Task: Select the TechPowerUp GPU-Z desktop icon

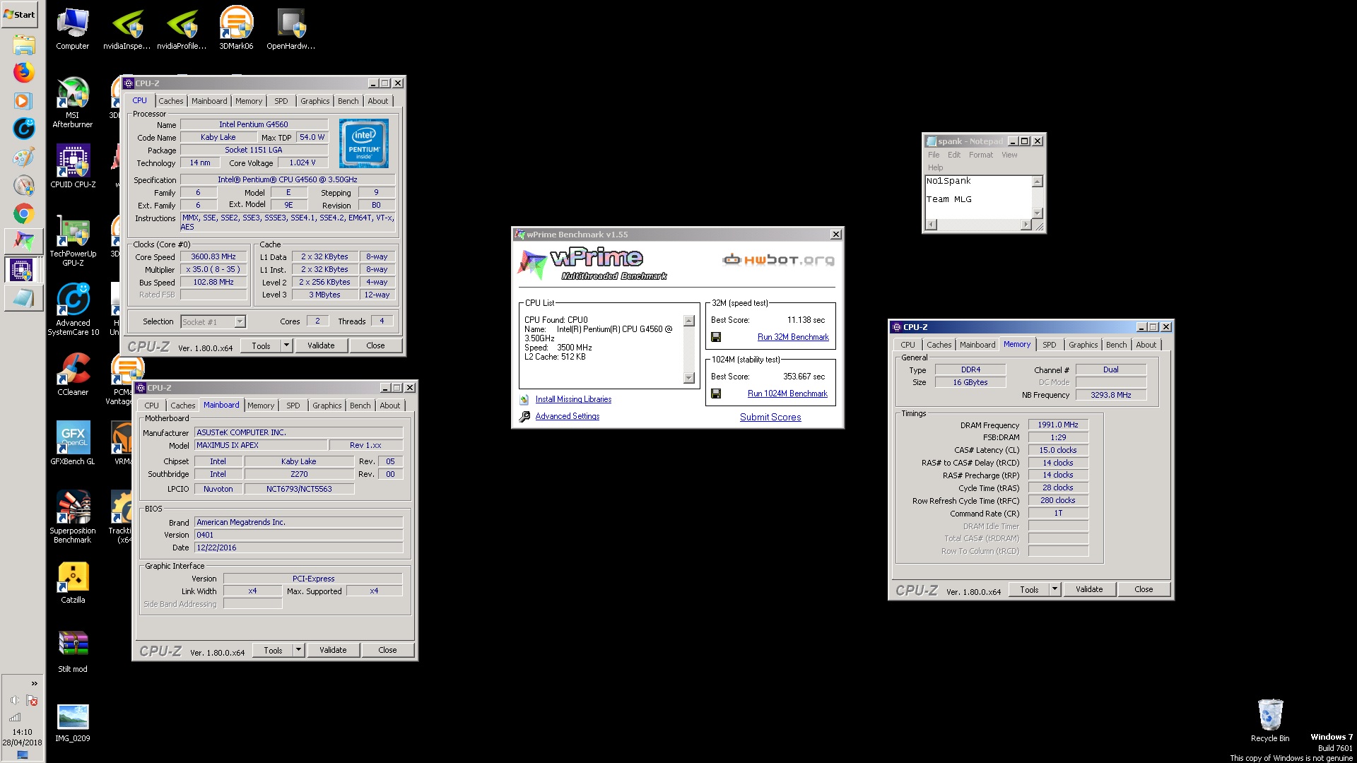Action: coord(73,241)
